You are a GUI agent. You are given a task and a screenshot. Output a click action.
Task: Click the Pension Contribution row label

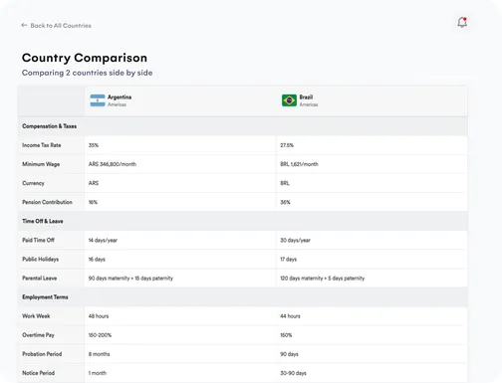(47, 202)
